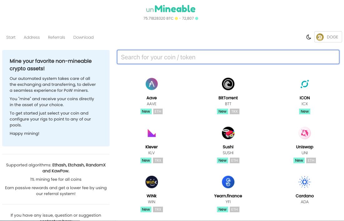This screenshot has width=344, height=221.
Task: Click the TRX tag under BitTorrent
Action: 234,111
